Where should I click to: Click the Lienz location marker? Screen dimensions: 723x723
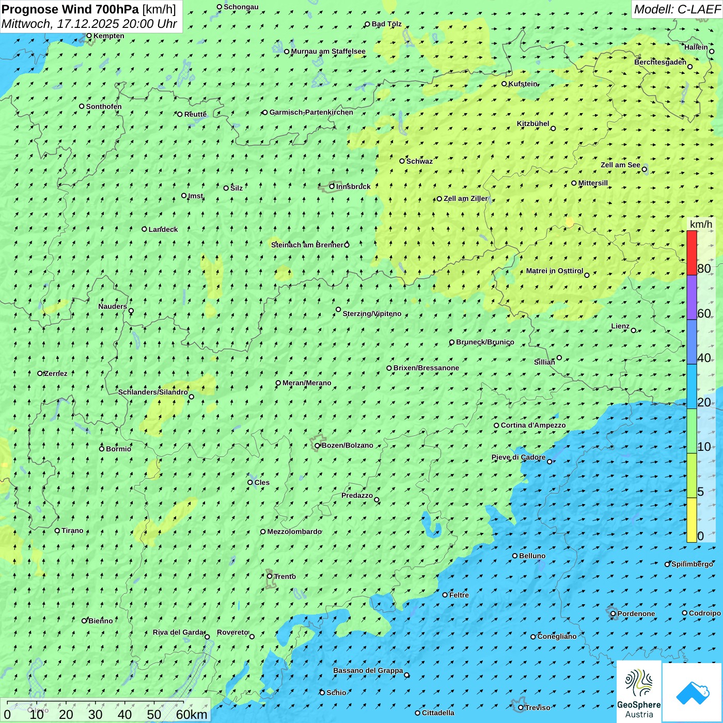[x=634, y=331]
